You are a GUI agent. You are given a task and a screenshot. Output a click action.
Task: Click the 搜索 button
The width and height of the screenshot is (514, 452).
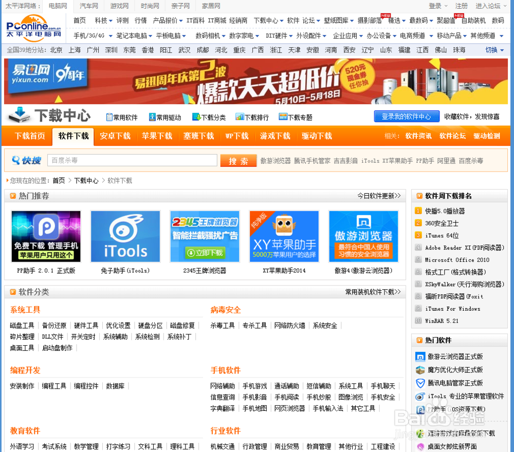tap(238, 160)
